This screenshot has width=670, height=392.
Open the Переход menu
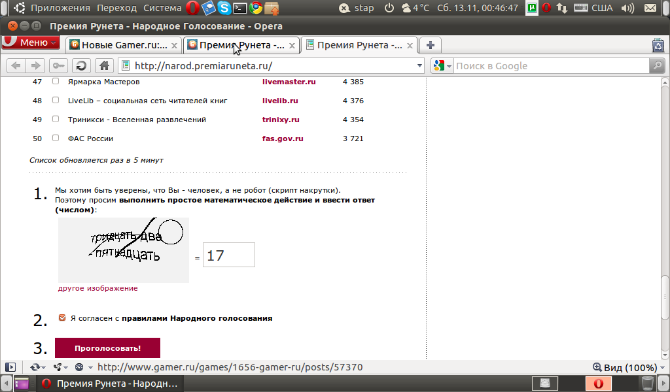click(116, 8)
